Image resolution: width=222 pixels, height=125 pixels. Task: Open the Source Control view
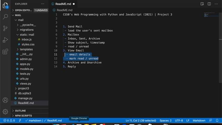tap(5, 28)
